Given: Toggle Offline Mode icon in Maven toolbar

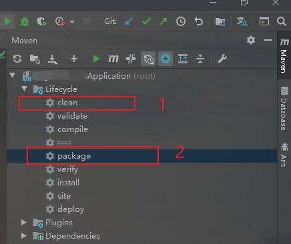Looking at the screenshot, I should pos(131,59).
